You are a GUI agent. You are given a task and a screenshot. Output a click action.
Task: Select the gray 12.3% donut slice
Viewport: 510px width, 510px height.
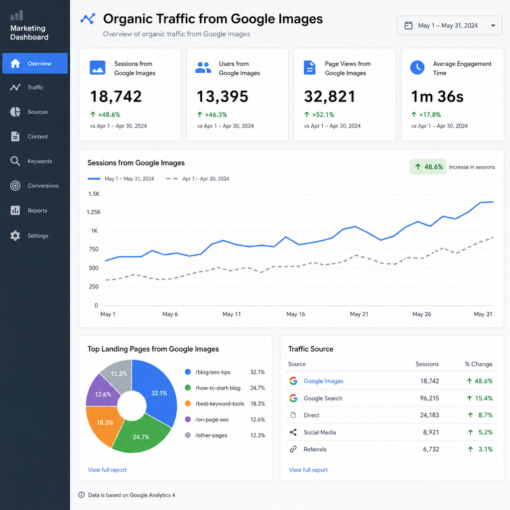click(119, 374)
